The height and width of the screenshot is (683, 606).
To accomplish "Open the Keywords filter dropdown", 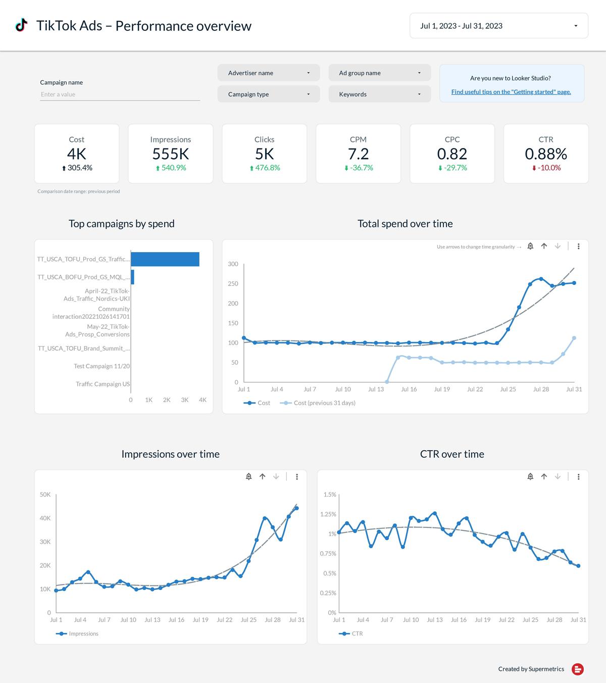I will pos(379,94).
